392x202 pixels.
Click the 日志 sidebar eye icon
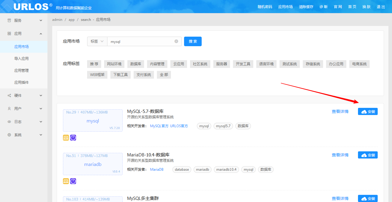tap(9, 122)
